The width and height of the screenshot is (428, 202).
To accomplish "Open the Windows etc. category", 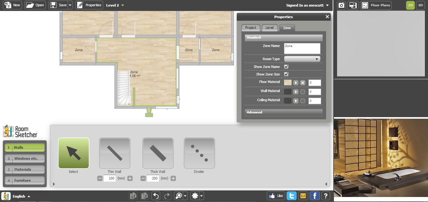I will [24, 158].
